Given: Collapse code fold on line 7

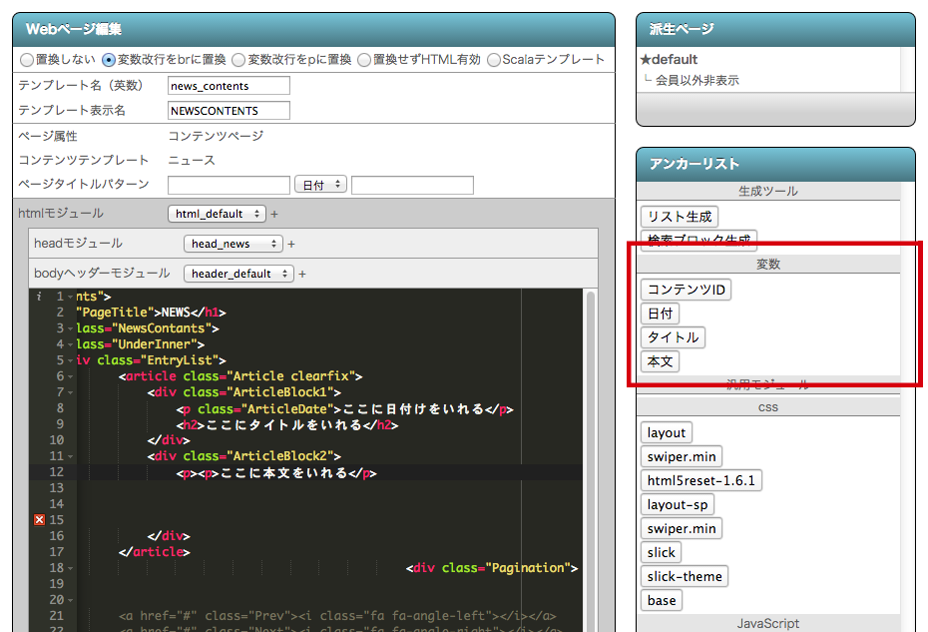Looking at the screenshot, I should [71, 392].
